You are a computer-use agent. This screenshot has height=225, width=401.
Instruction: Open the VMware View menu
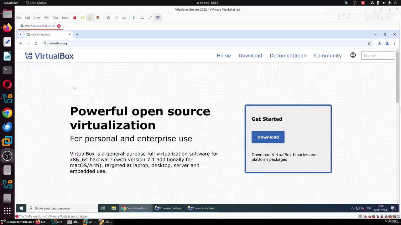(x=37, y=18)
